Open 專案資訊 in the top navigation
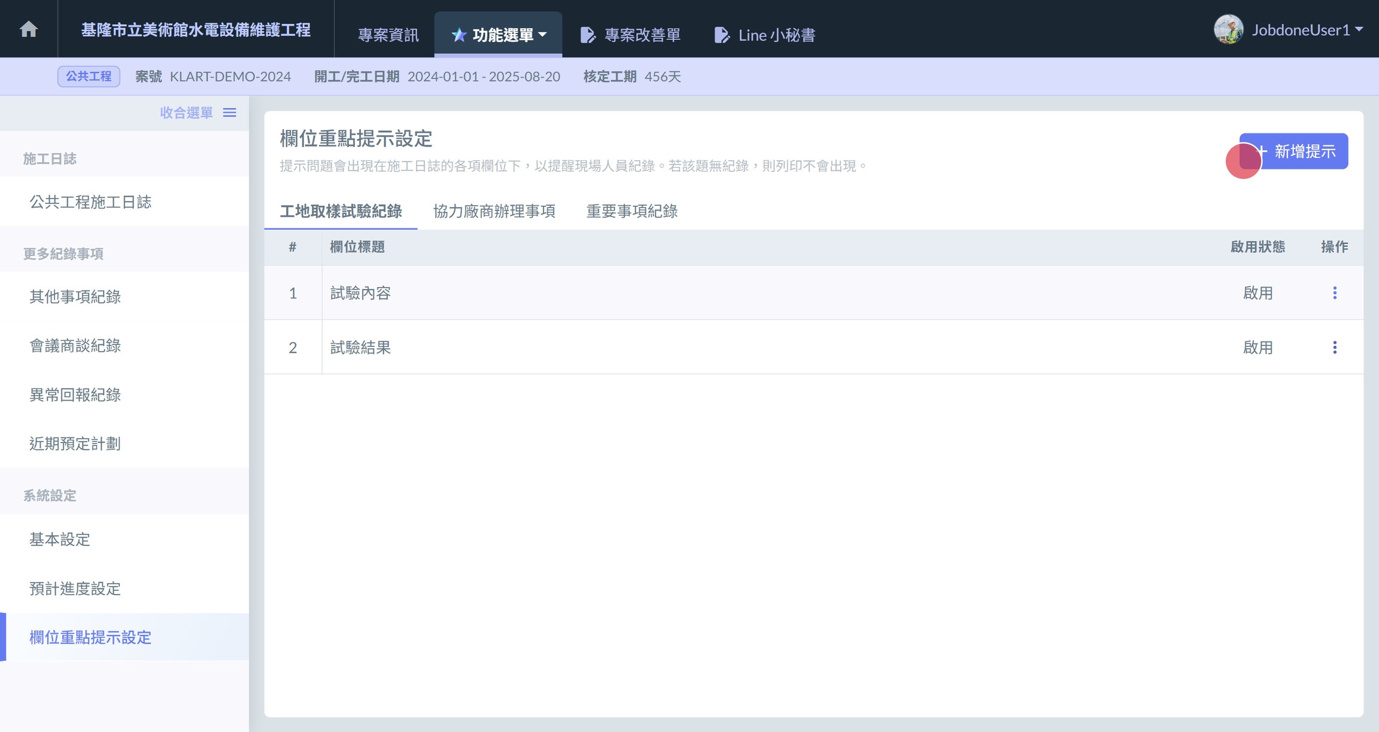The image size is (1379, 732). 388,35
